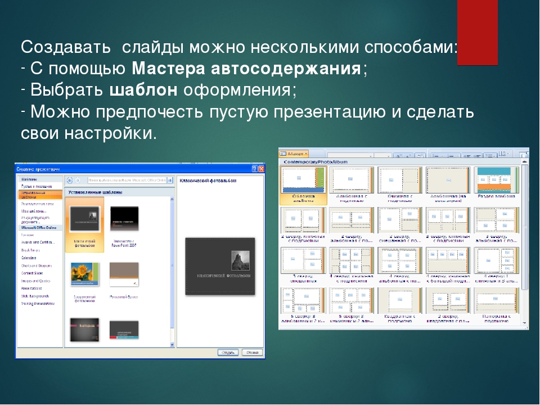Pick the 'Рекламный буклет' template thumbnail
Viewport: 540px width, 405px height.
tap(124, 274)
